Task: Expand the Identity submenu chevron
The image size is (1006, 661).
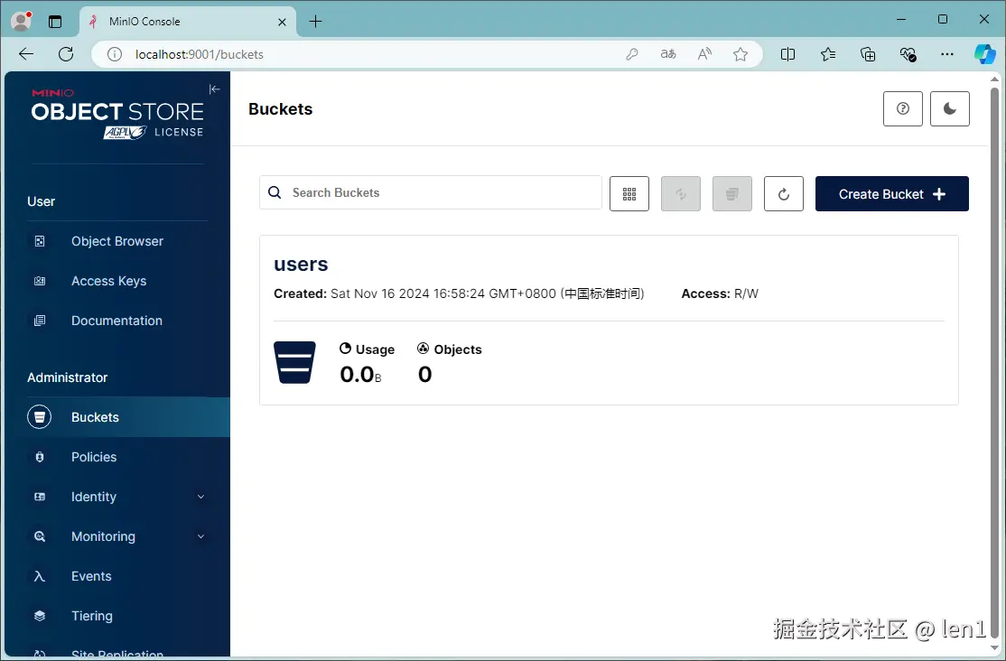Action: click(x=200, y=497)
